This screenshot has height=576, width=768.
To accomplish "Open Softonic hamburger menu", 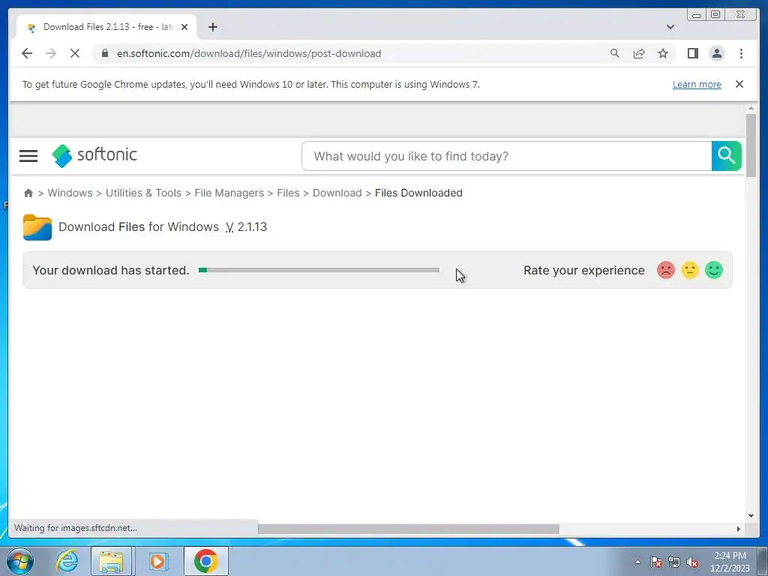I will [28, 156].
